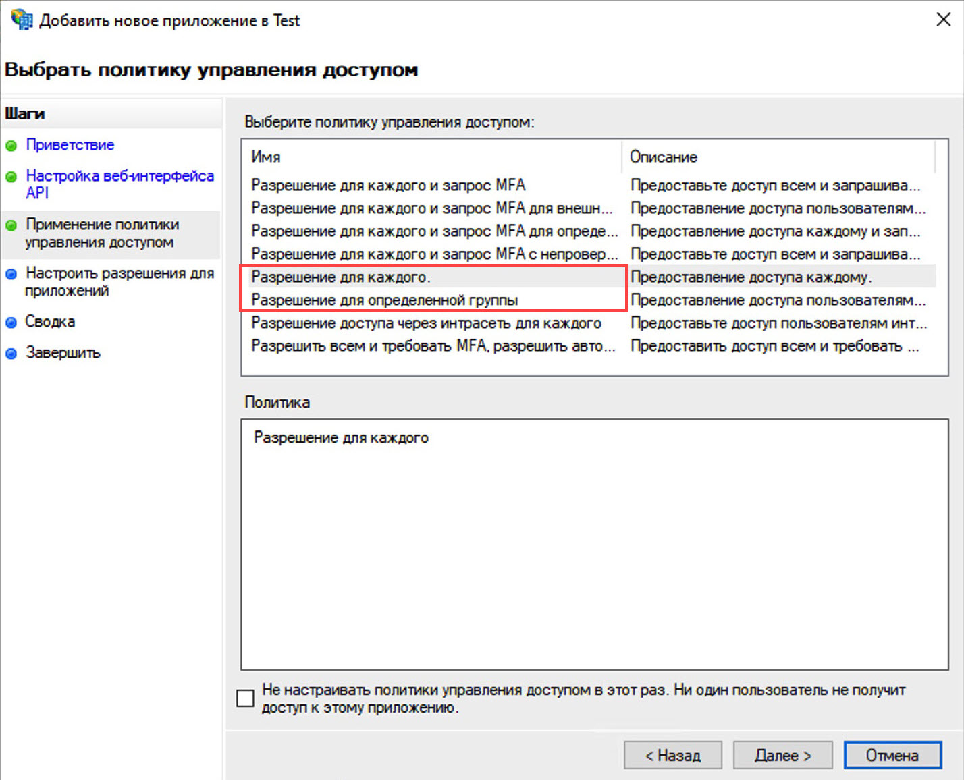The width and height of the screenshot is (964, 780).
Task: Select 'Разрешение доступа через интрасеть для каждого'
Action: pyautogui.click(x=426, y=323)
